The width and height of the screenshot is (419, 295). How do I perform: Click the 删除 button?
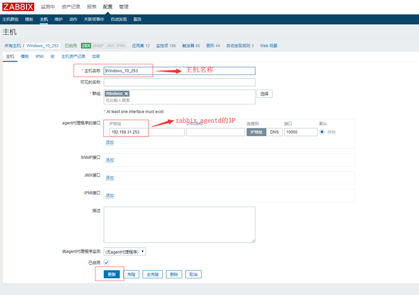click(x=174, y=274)
